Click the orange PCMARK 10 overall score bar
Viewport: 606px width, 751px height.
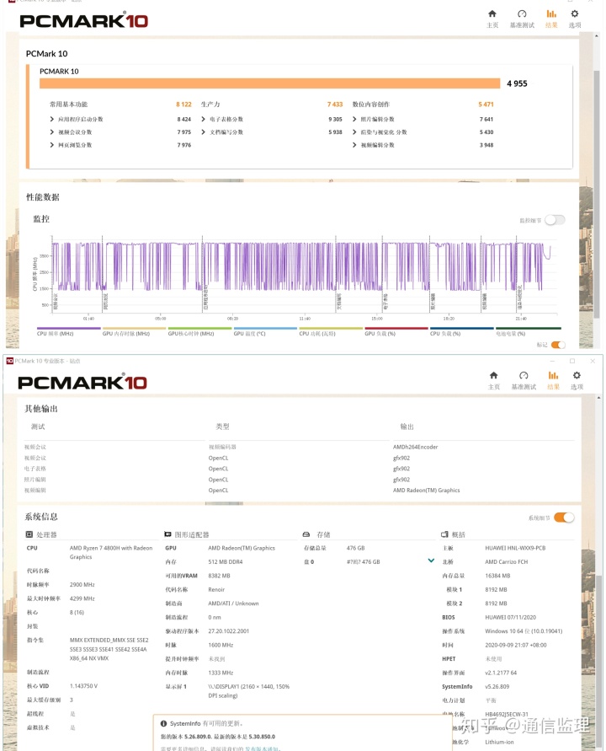click(x=270, y=83)
